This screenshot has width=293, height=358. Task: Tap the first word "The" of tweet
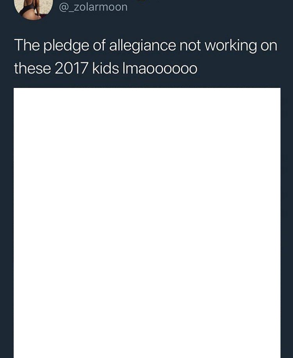tap(27, 45)
